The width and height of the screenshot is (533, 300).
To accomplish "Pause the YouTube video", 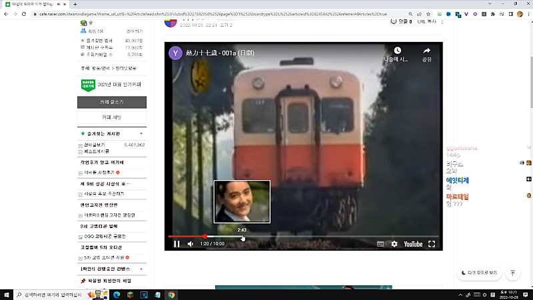I will pos(177,244).
